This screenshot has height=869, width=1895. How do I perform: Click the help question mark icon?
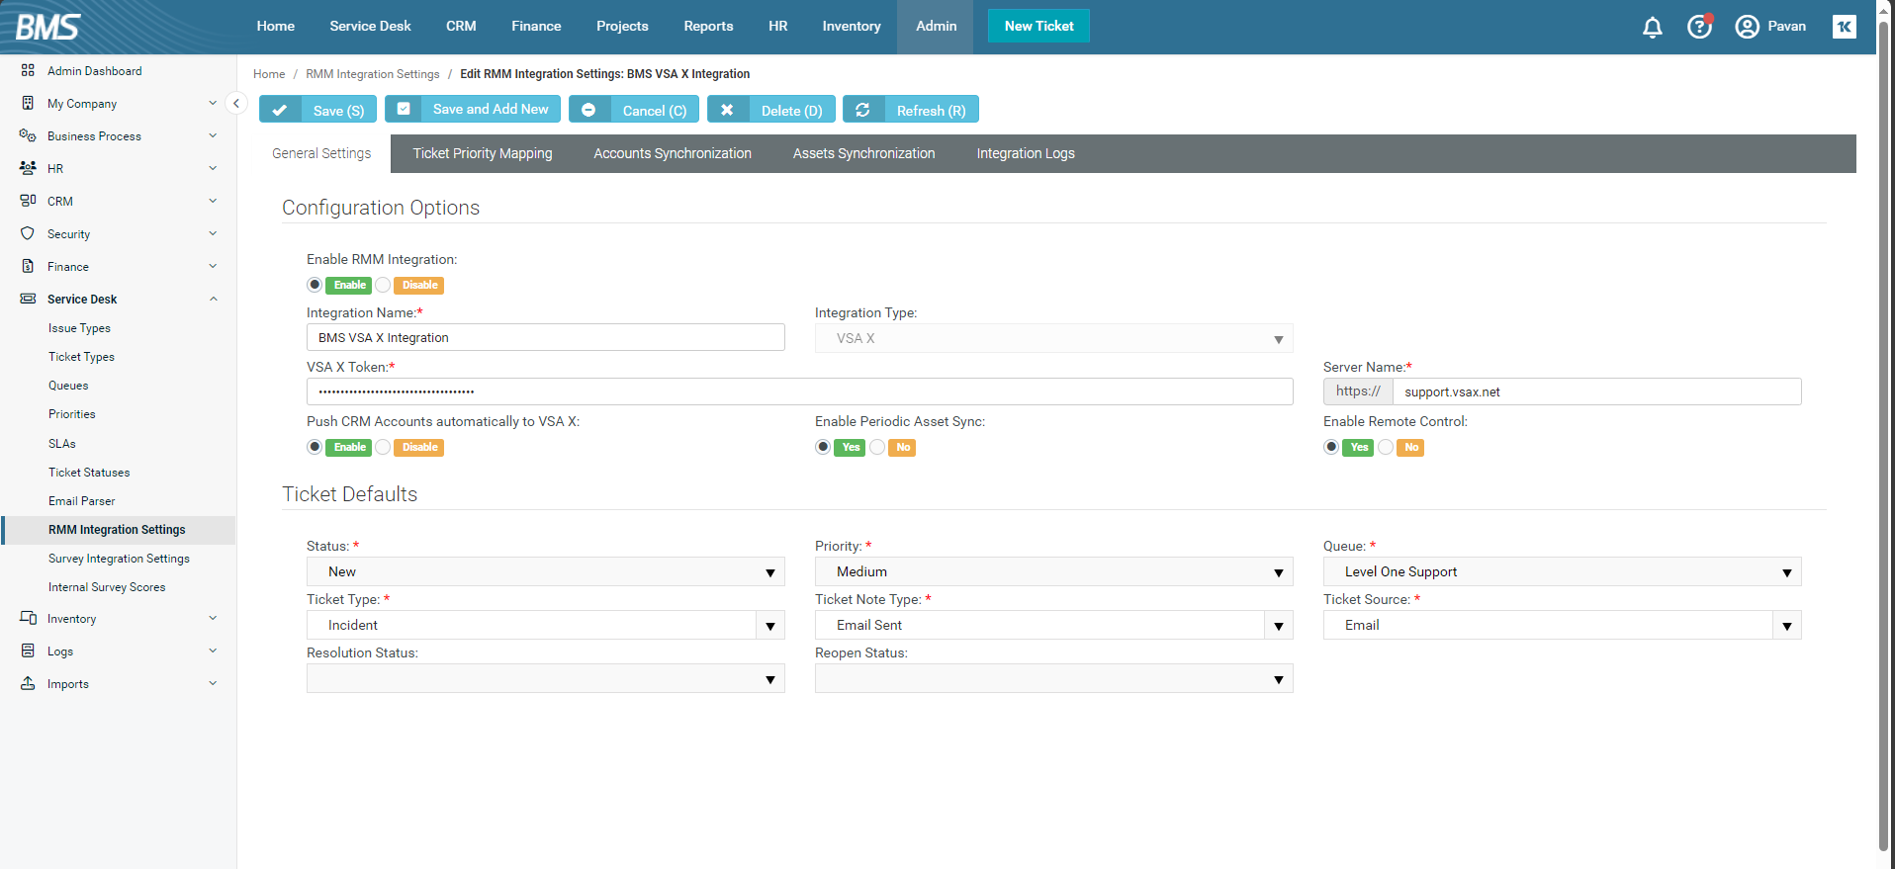coord(1699,27)
